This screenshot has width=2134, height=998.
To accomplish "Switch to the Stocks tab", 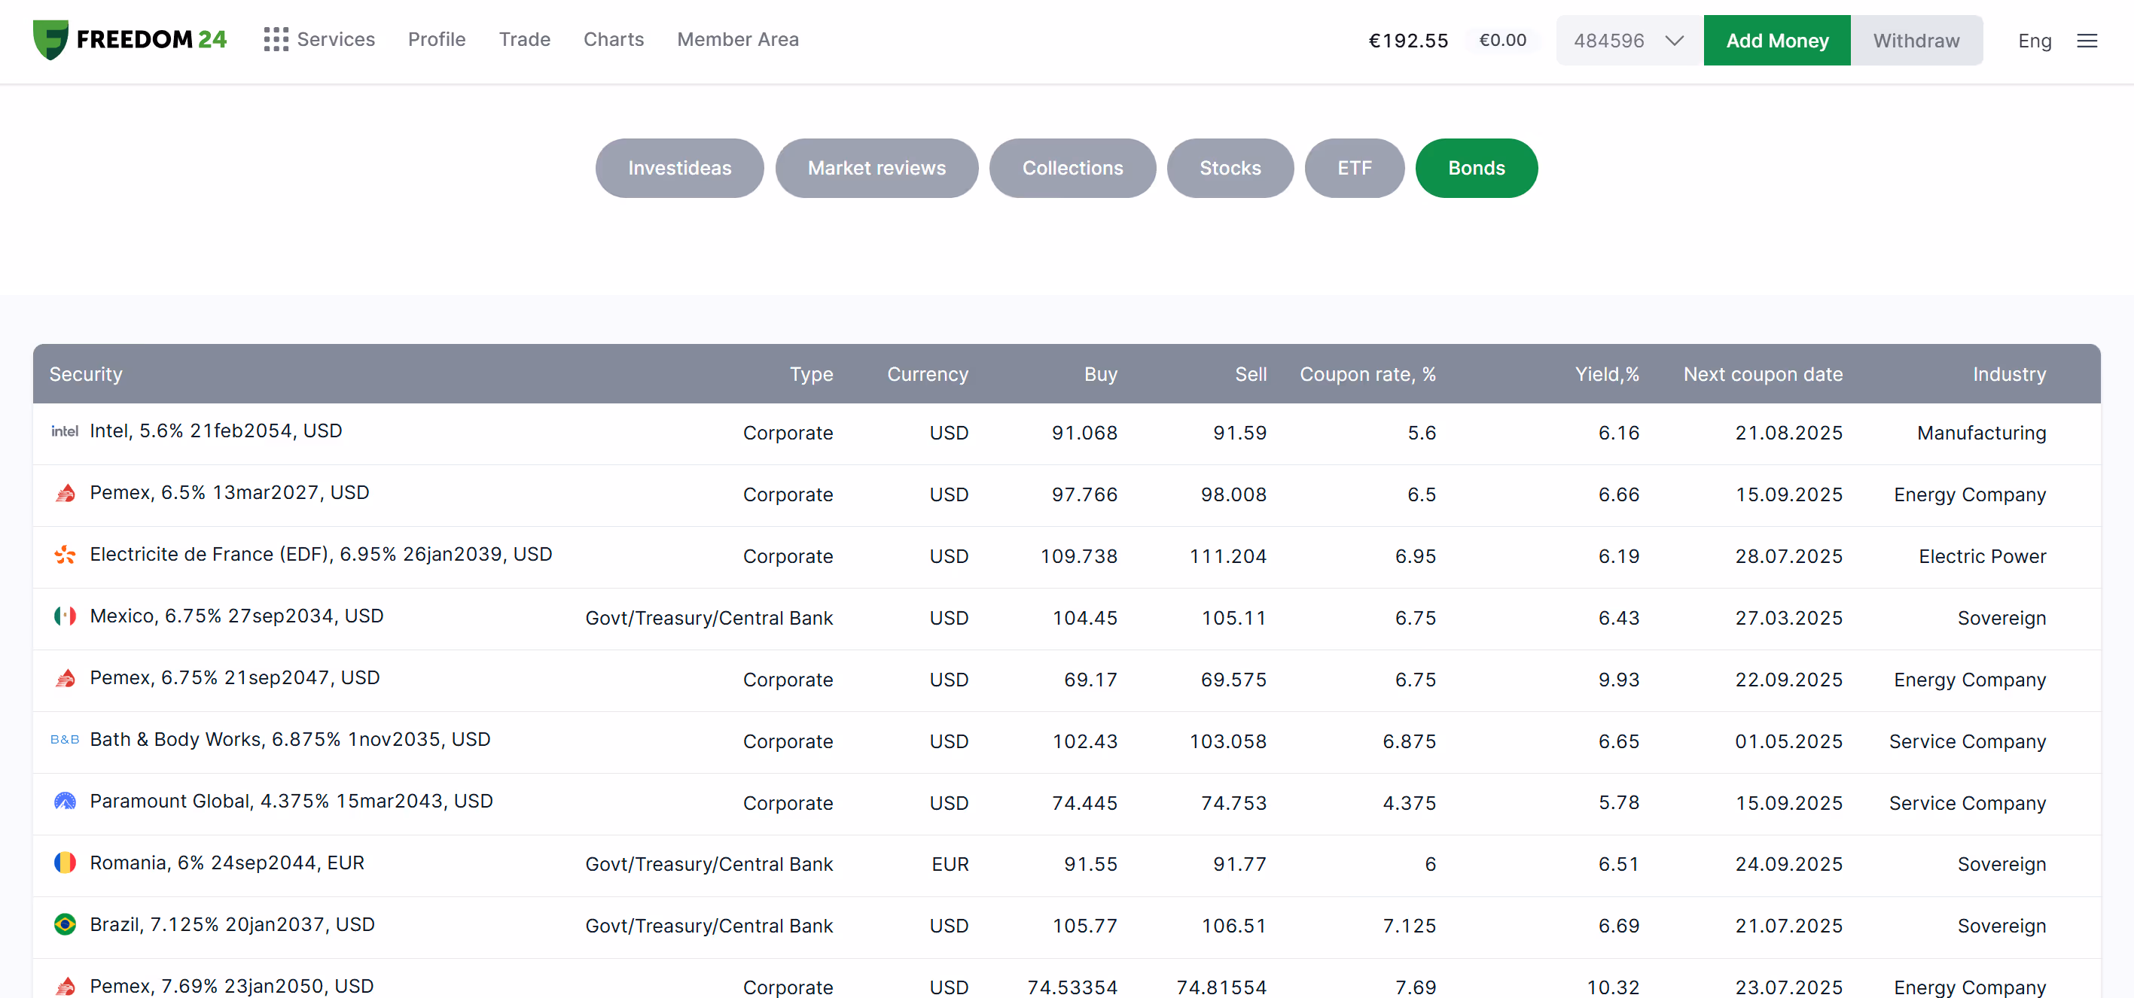I will coord(1230,168).
